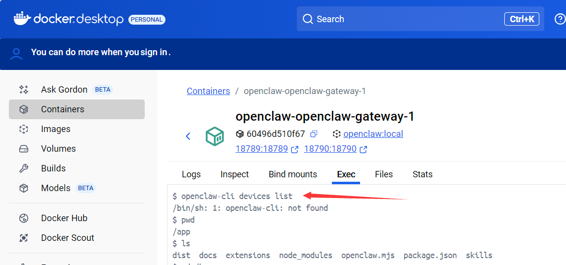Screen dimensions: 566x265
Task: Click the Containers breadcrumb link
Action: pyautogui.click(x=208, y=91)
